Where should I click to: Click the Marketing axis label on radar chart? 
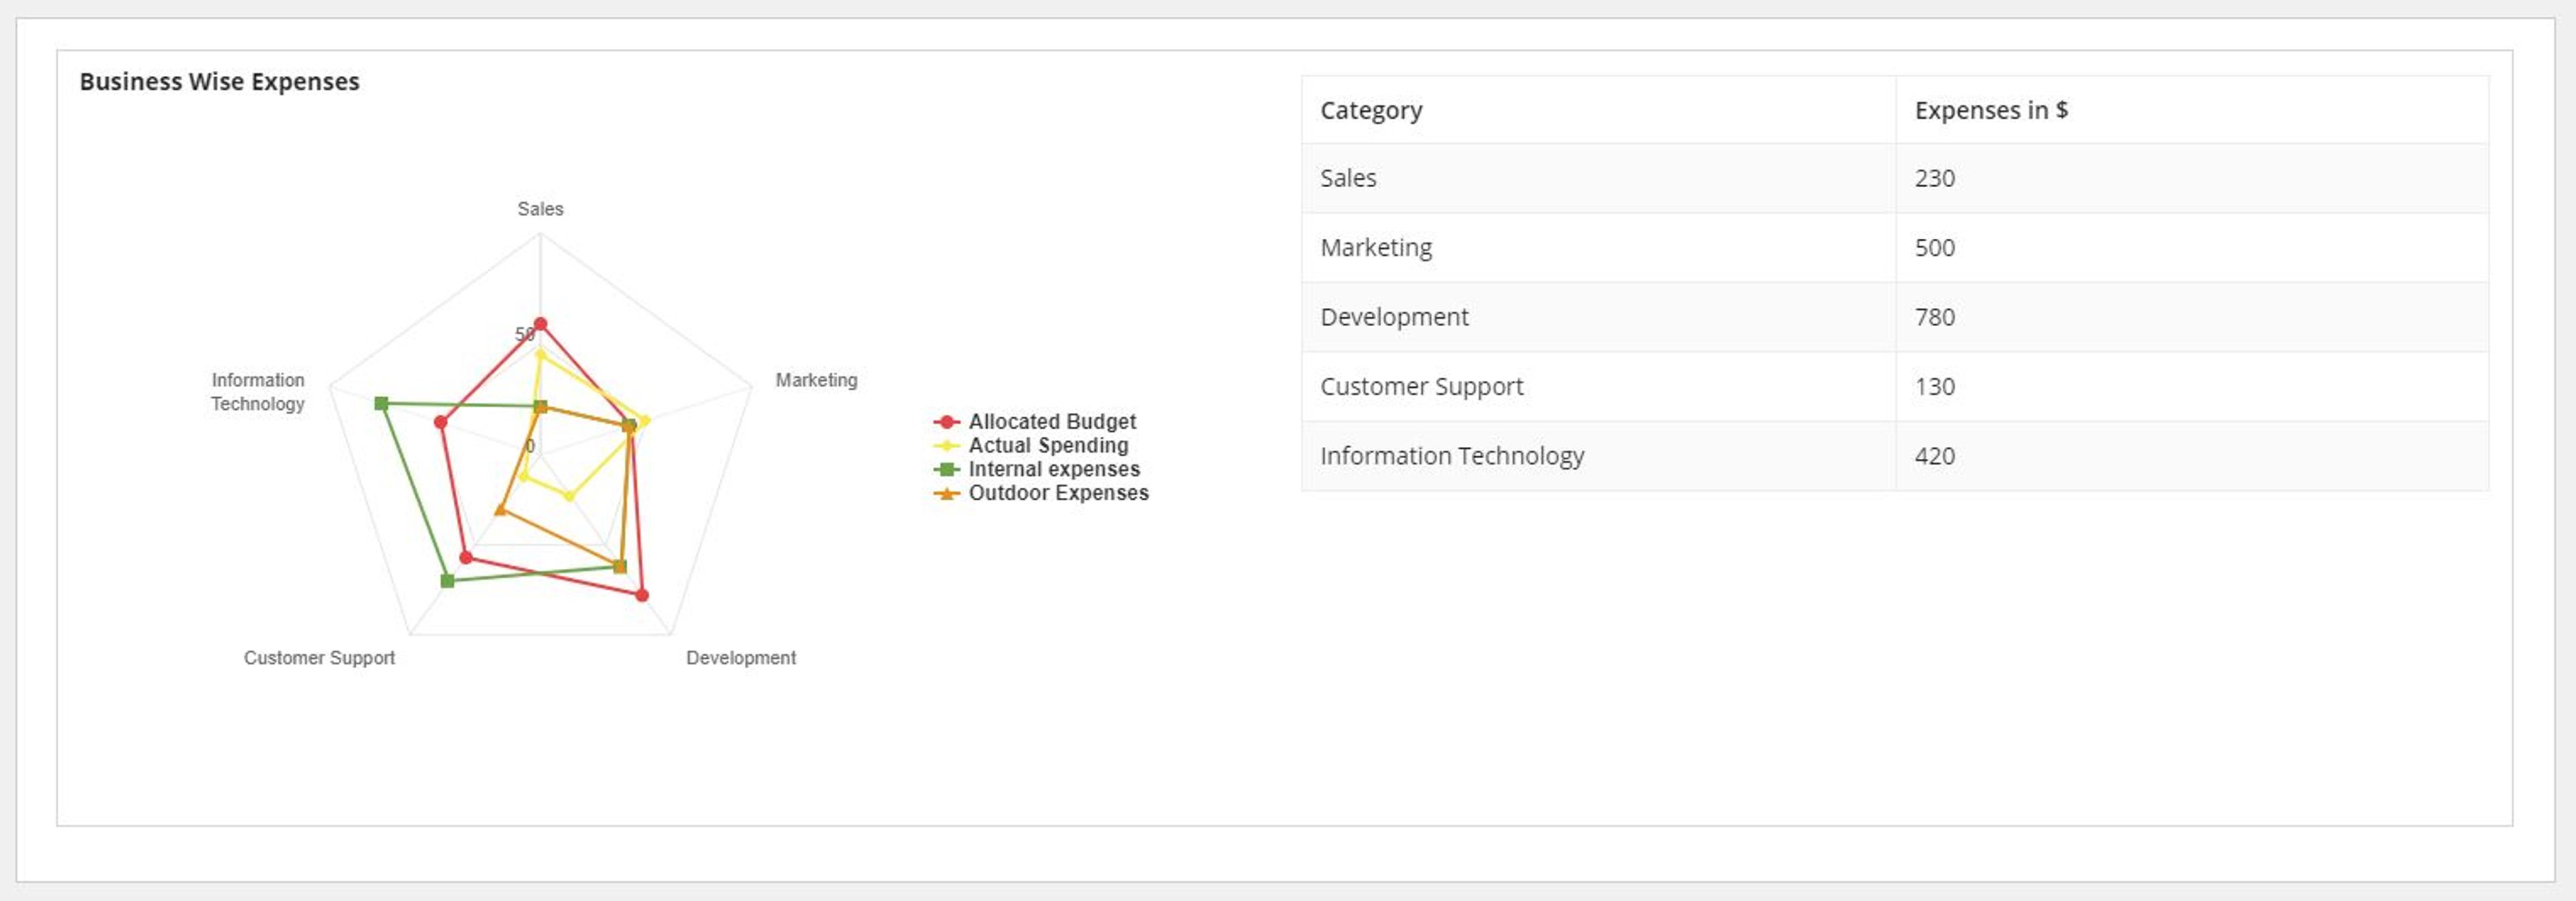[816, 380]
